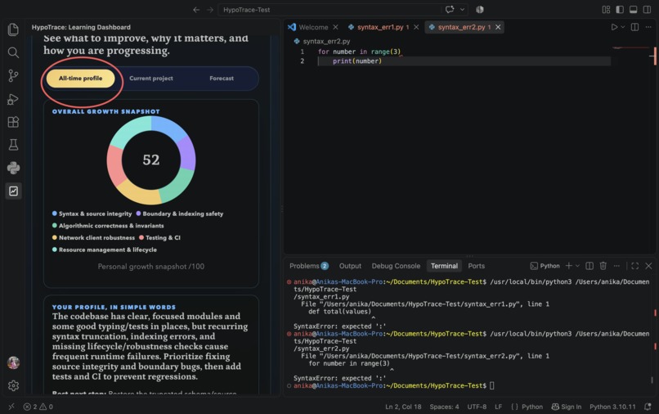Open the Python extension view
The image size is (659, 414).
[x=13, y=168]
